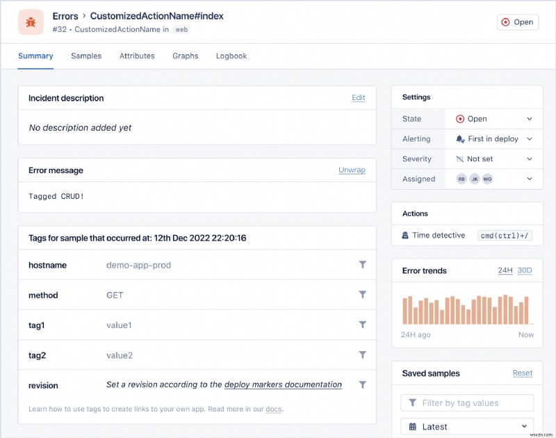The height and width of the screenshot is (438, 556).
Task: Click the bell icon beside First in deploy
Action: click(460, 139)
